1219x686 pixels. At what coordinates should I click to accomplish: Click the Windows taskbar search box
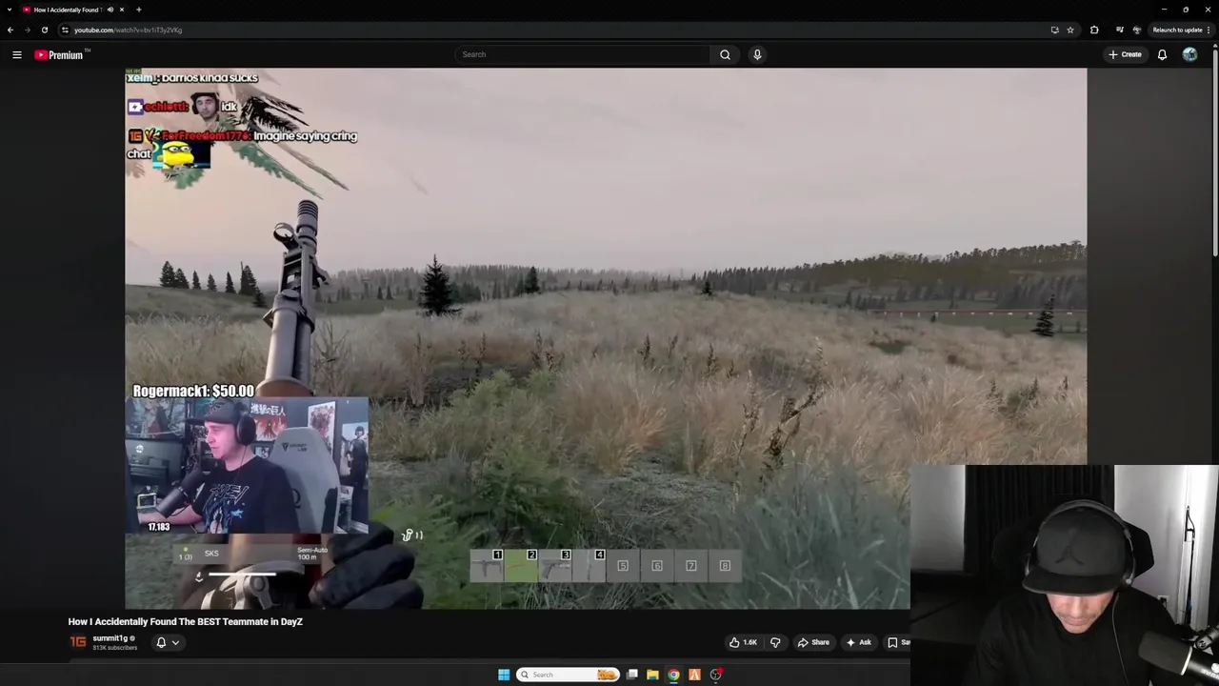click(568, 675)
